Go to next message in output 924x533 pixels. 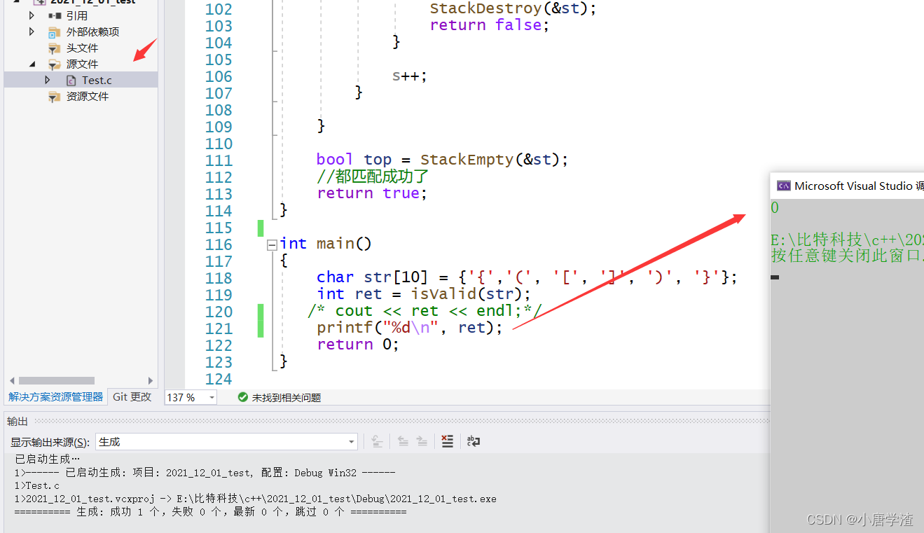[422, 441]
